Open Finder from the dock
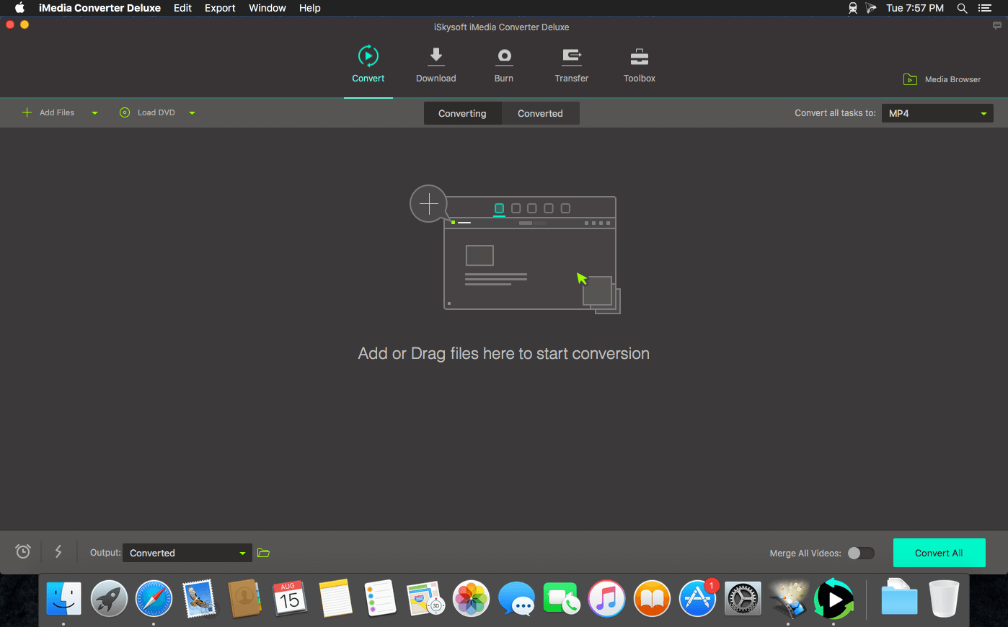The height and width of the screenshot is (627, 1008). click(x=63, y=598)
